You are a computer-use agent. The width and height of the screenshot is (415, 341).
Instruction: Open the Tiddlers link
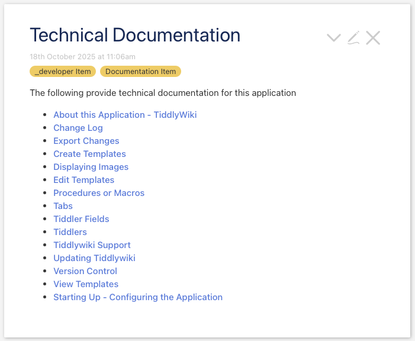(x=70, y=232)
